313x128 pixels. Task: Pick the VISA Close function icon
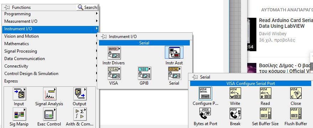(296, 93)
